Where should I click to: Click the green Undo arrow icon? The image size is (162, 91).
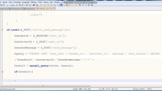click(x=27, y=5)
